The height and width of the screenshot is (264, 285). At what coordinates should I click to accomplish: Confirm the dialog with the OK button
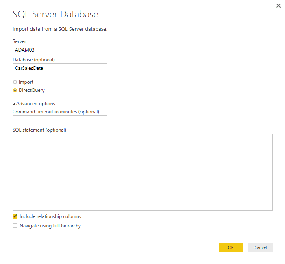pyautogui.click(x=231, y=247)
